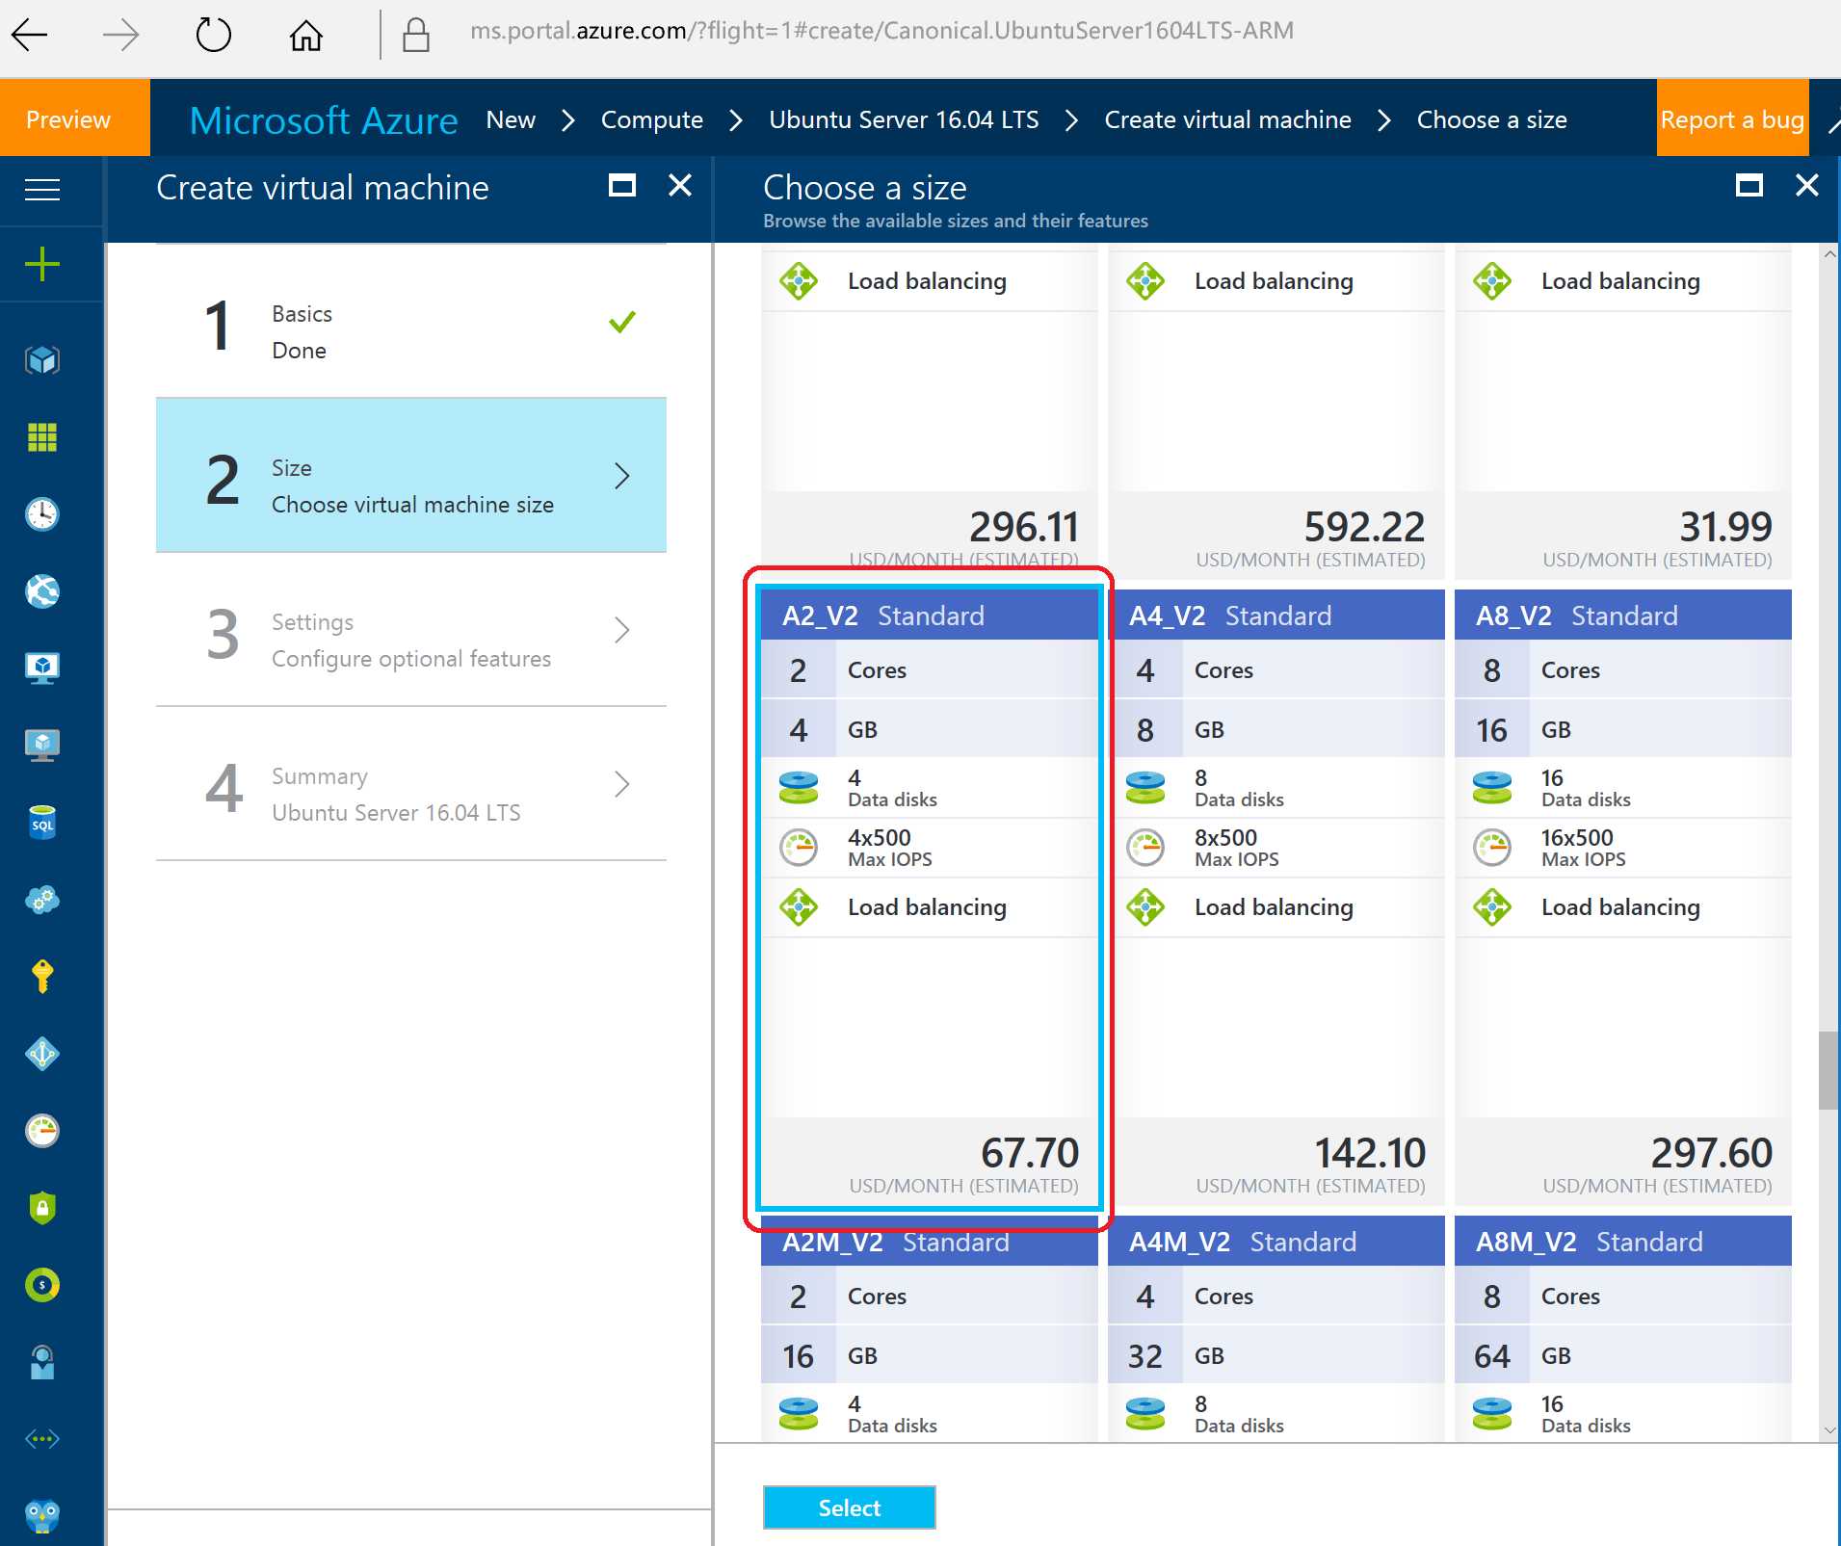Open the Virtual networks arrows icon
The image size is (1841, 1546).
coord(42,1439)
